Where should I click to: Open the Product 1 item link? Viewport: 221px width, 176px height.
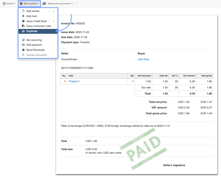(75, 82)
